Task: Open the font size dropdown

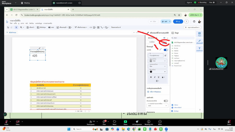Action: (157, 67)
